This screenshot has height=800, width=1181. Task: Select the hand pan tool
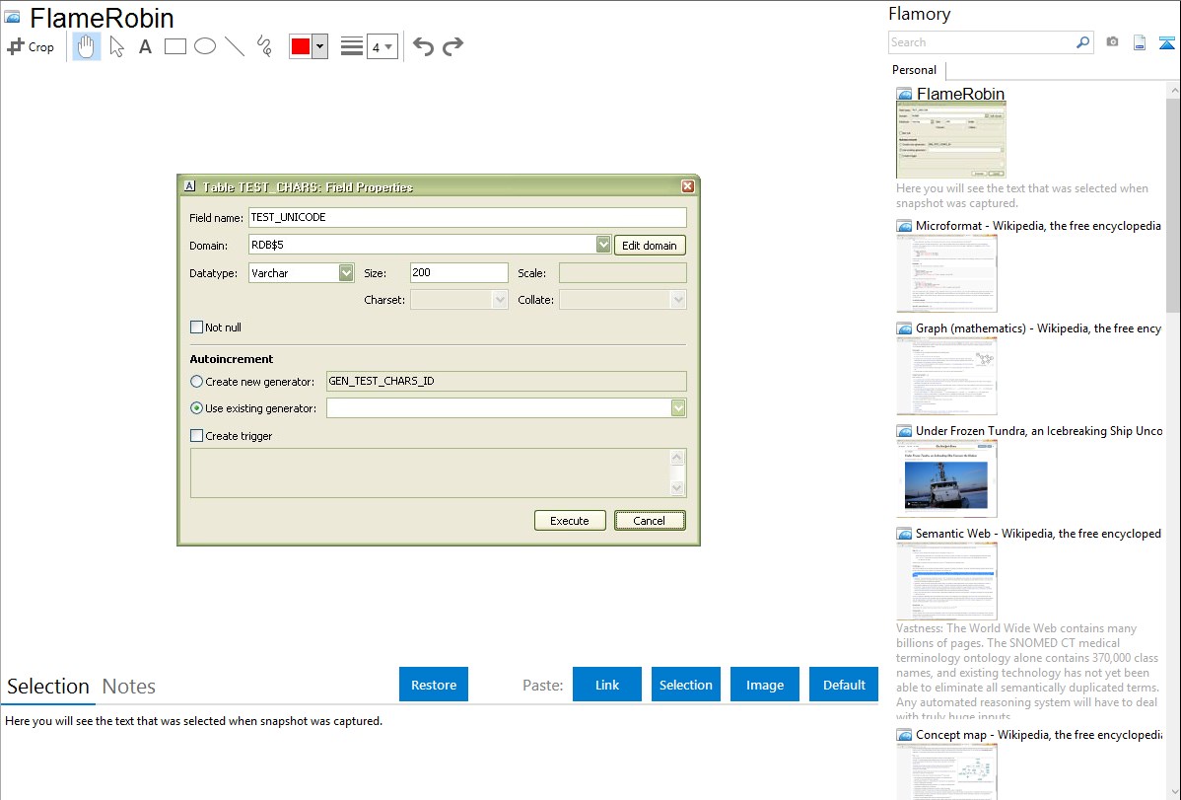(87, 46)
